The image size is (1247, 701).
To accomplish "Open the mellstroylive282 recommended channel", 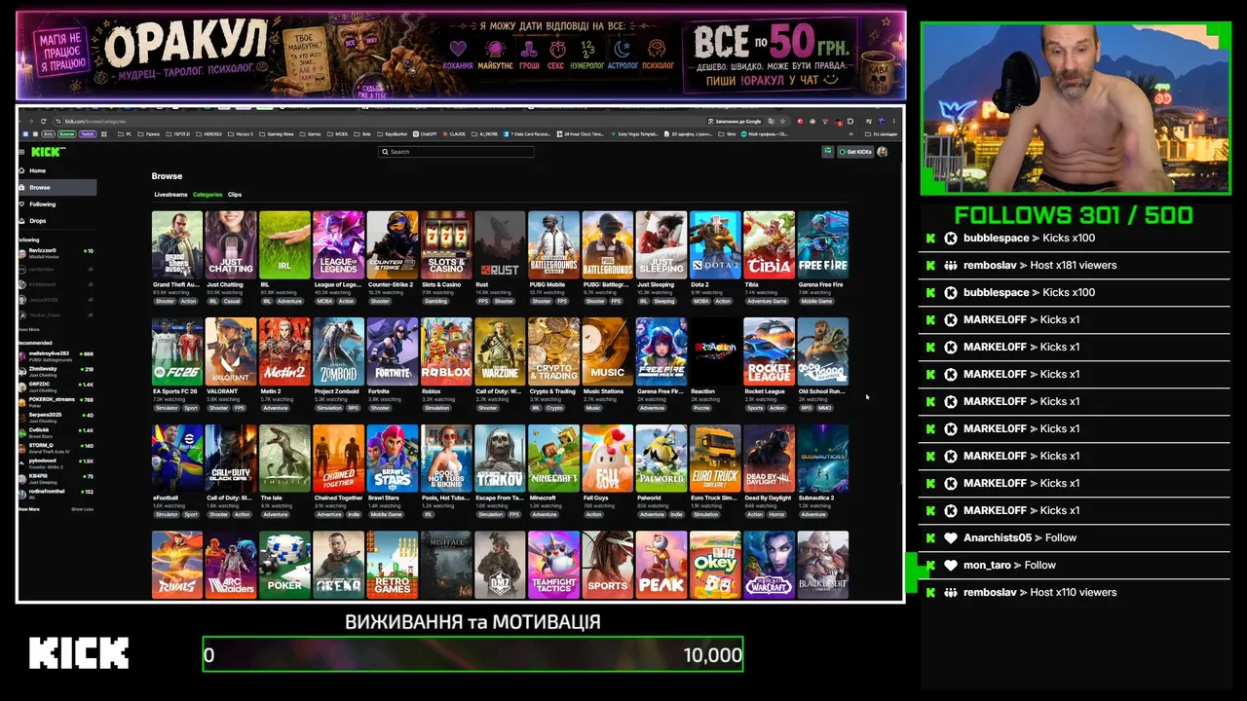I will click(57, 356).
